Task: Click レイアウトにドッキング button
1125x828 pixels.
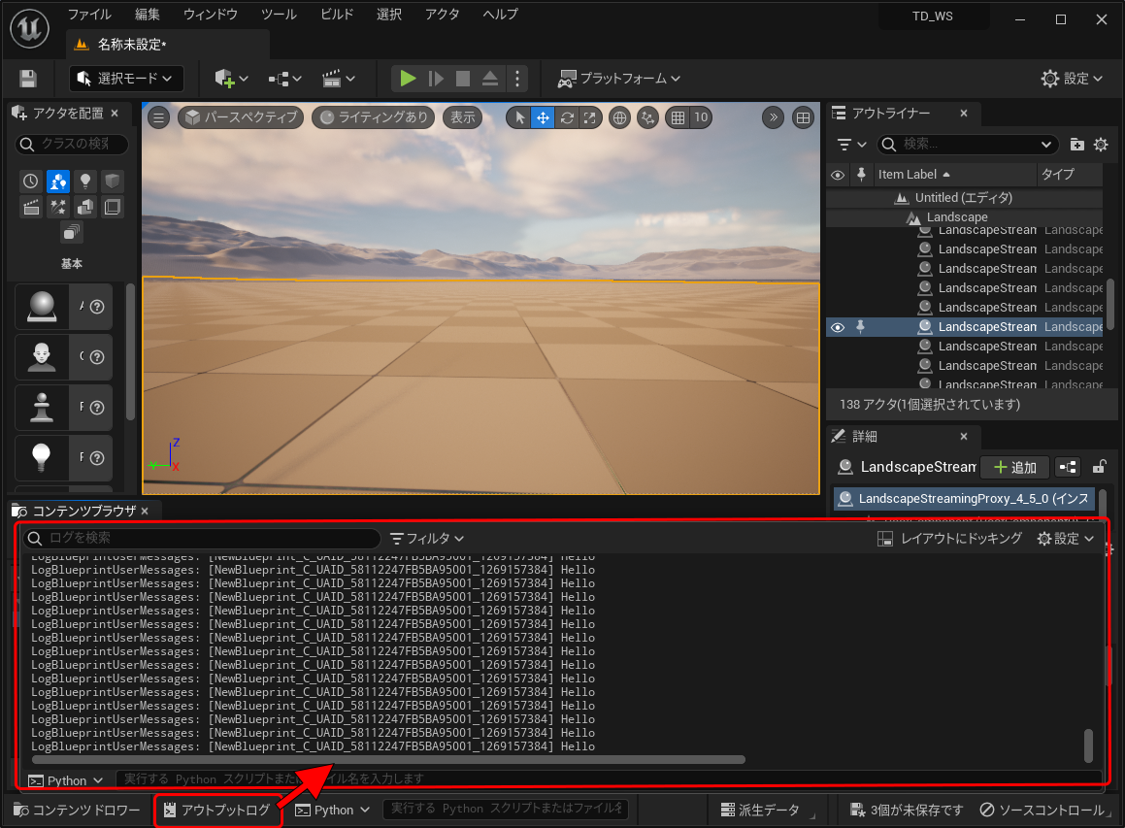Action: [x=949, y=538]
